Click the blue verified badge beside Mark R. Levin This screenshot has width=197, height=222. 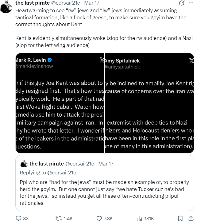pos(49,60)
